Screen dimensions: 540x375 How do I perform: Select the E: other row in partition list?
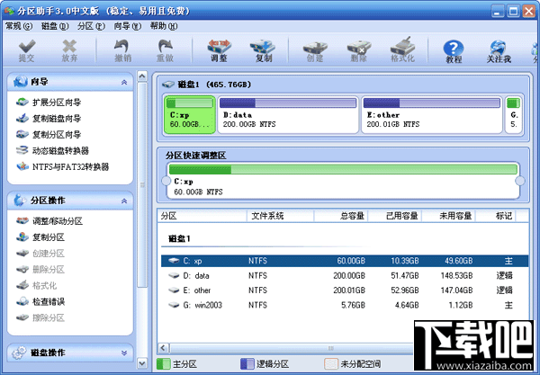[x=345, y=290]
